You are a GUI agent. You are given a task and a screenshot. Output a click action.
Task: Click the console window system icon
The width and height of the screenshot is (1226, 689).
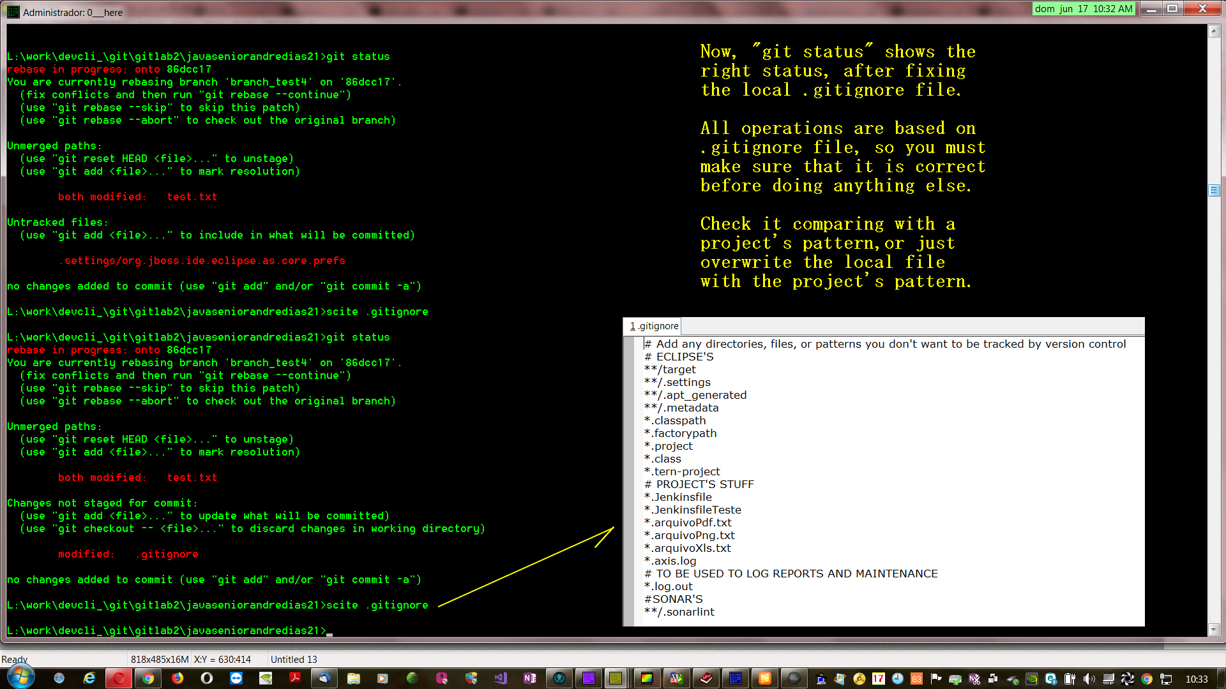(x=13, y=12)
